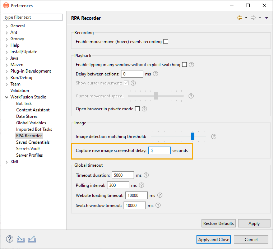The image size is (273, 249).
Task: Select Global Variables preferences page
Action: (x=31, y=123)
